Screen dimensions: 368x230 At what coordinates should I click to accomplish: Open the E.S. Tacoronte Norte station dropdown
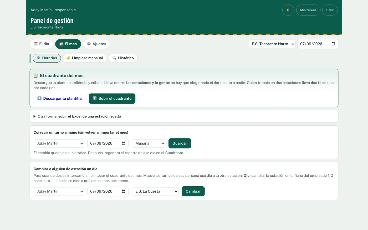pos(272,44)
